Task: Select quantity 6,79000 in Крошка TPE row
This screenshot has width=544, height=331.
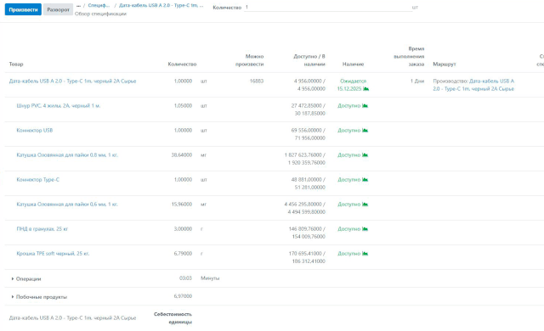Action: click(183, 253)
